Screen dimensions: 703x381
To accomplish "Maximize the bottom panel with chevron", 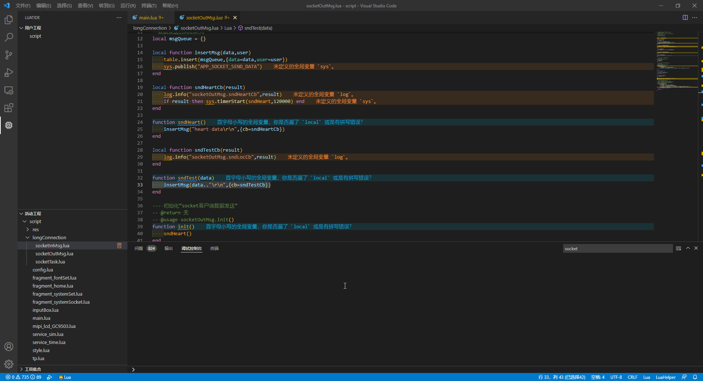I will 688,248.
